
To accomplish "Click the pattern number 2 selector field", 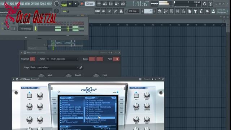I will click(x=148, y=11).
